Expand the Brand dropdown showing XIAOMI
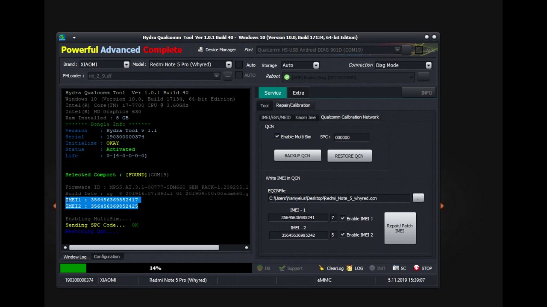Viewport: 547px width, 307px height. pyautogui.click(x=126, y=65)
